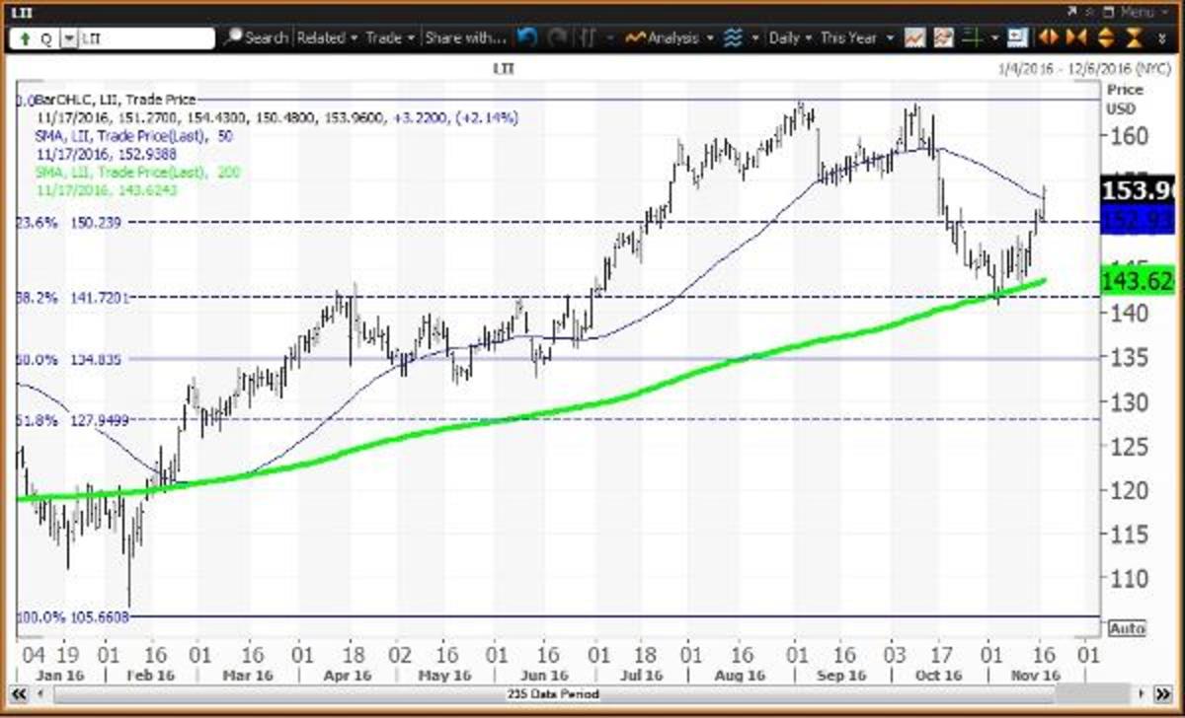Toggle the green crosshair cursor icon
Image resolution: width=1185 pixels, height=718 pixels.
coord(974,38)
